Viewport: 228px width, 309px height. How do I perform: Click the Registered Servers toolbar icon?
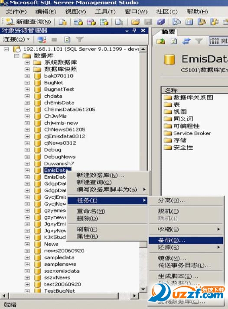[176, 22]
